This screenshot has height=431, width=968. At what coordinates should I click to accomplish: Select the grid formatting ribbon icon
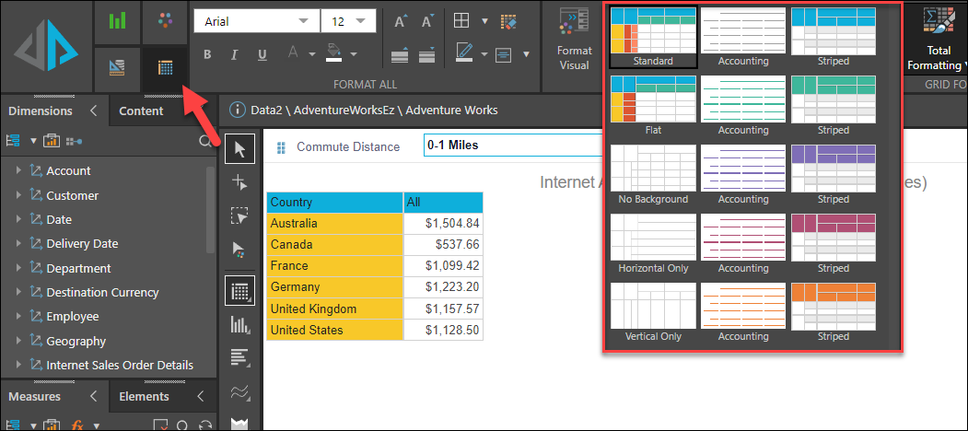tap(164, 68)
